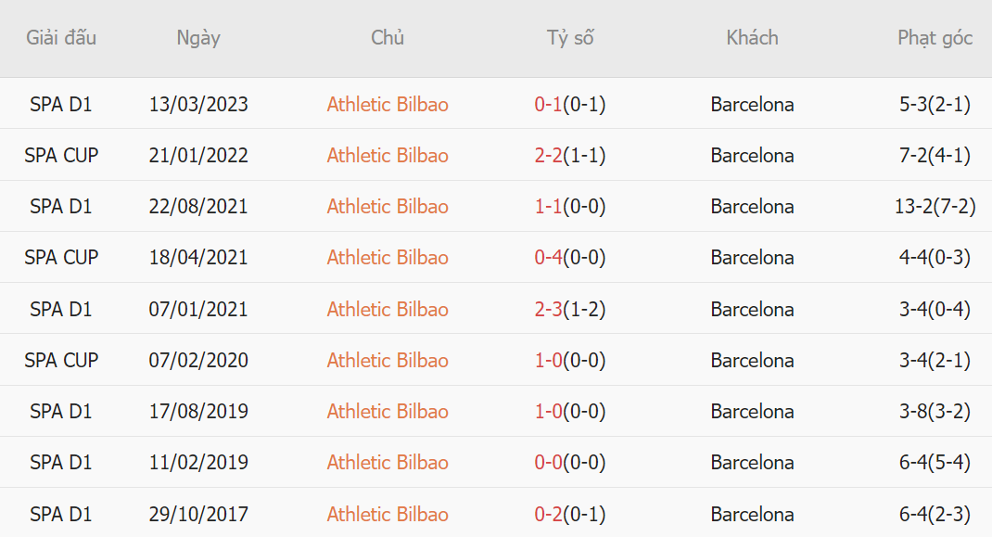Screen dimensions: 992x537
Task: Click the 0-2 score on 29/10/2017
Action: click(x=549, y=515)
